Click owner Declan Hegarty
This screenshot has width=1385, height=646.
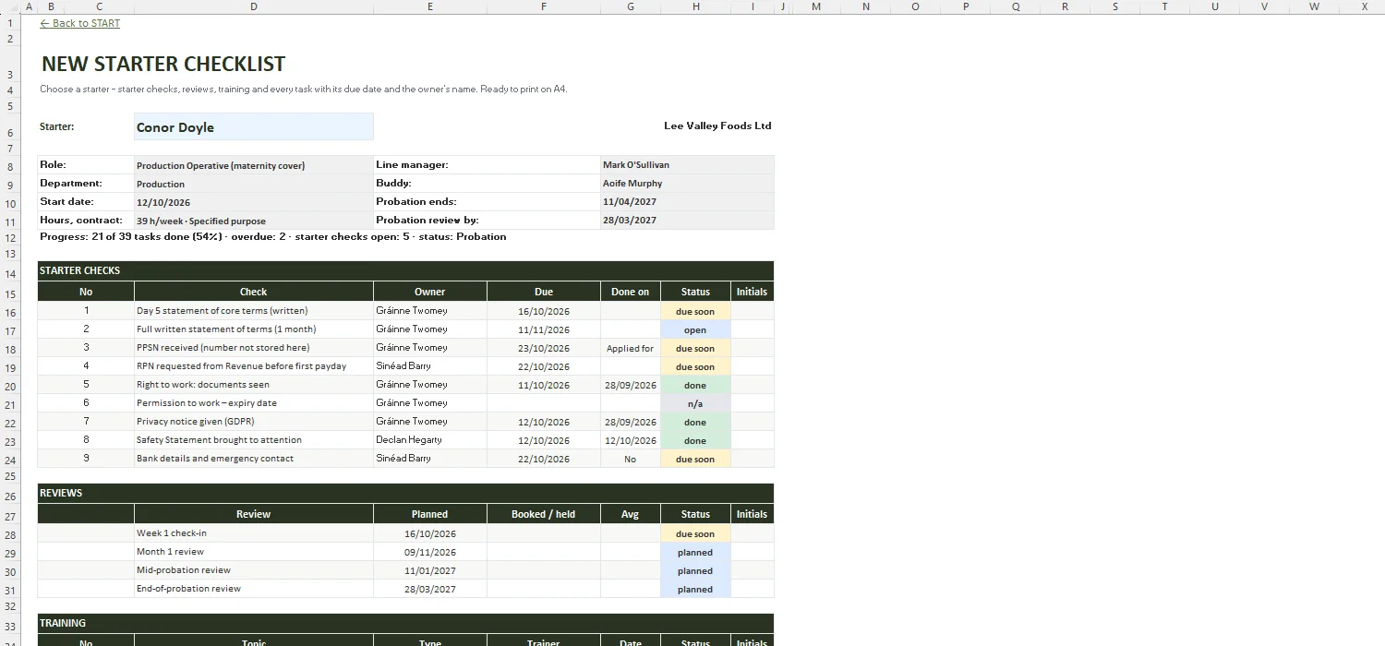coord(430,440)
